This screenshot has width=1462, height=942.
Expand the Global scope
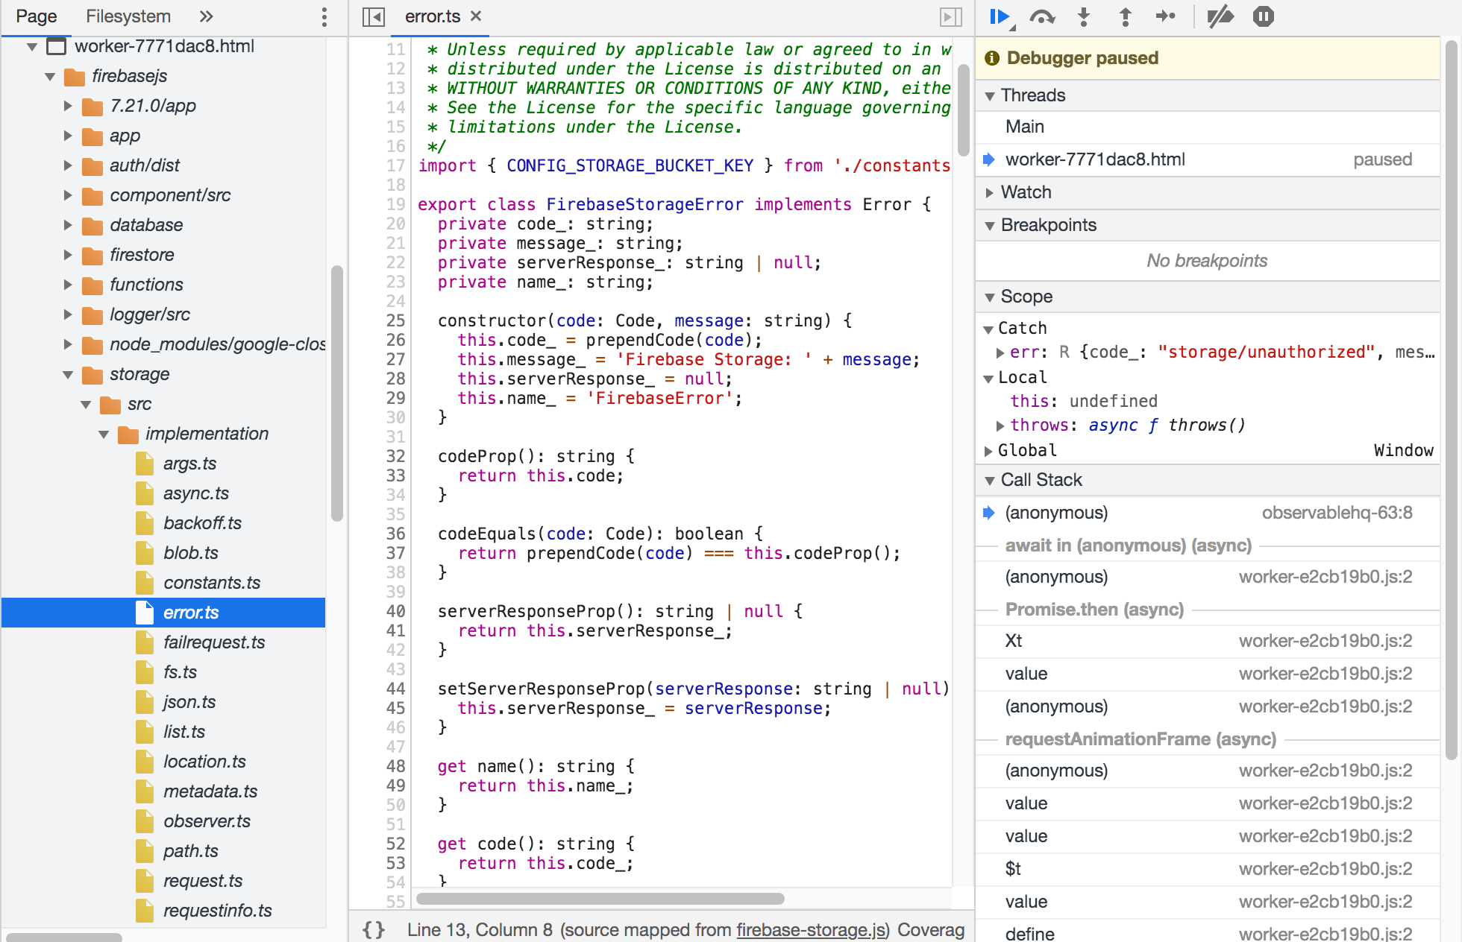coord(988,451)
